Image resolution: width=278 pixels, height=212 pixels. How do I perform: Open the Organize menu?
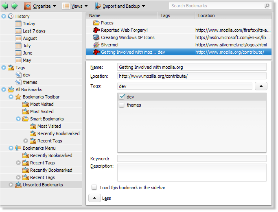pos(40,6)
